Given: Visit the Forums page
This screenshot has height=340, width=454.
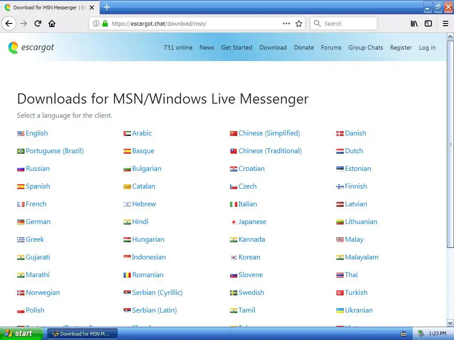Looking at the screenshot, I should tap(331, 47).
